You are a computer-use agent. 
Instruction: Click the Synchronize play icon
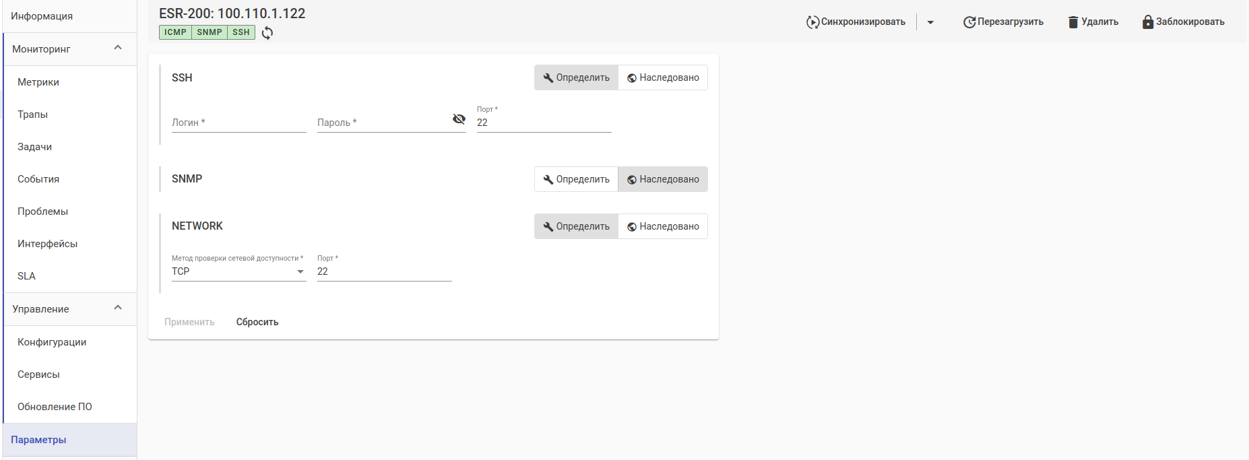pyautogui.click(x=812, y=22)
